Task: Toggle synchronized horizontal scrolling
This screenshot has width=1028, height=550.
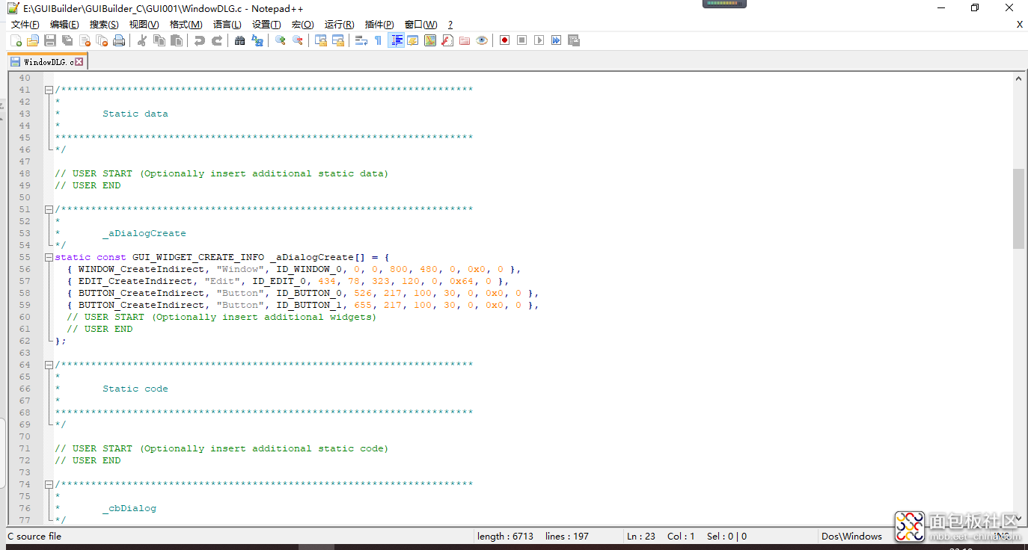Action: pos(337,40)
